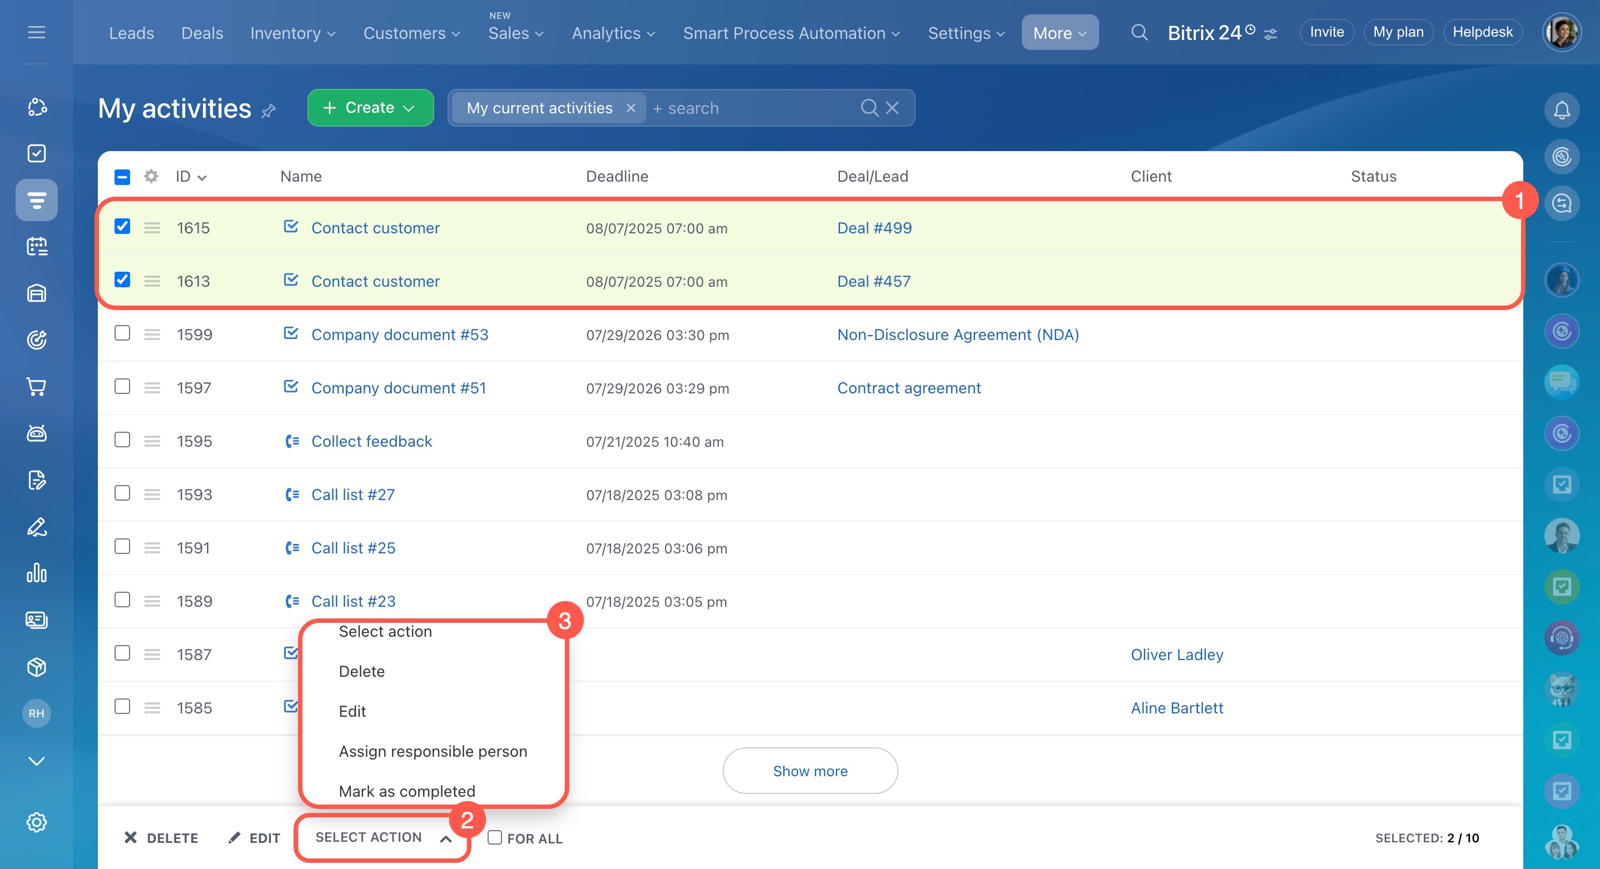Image resolution: width=1600 pixels, height=869 pixels.
Task: Click the notifications bell icon
Action: (x=1561, y=110)
